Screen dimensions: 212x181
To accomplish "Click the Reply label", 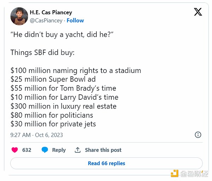I will [x=59, y=150].
